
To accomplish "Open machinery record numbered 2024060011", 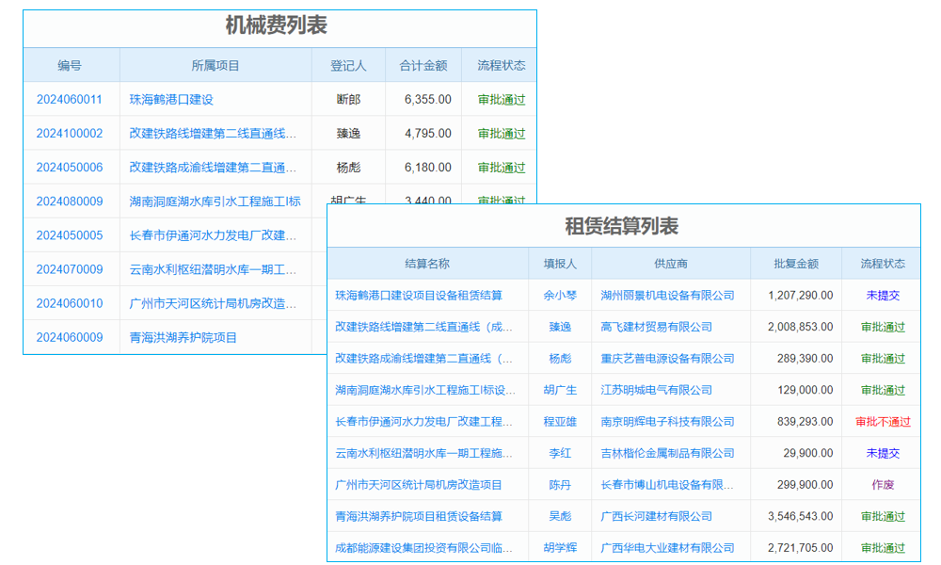I will (x=71, y=99).
